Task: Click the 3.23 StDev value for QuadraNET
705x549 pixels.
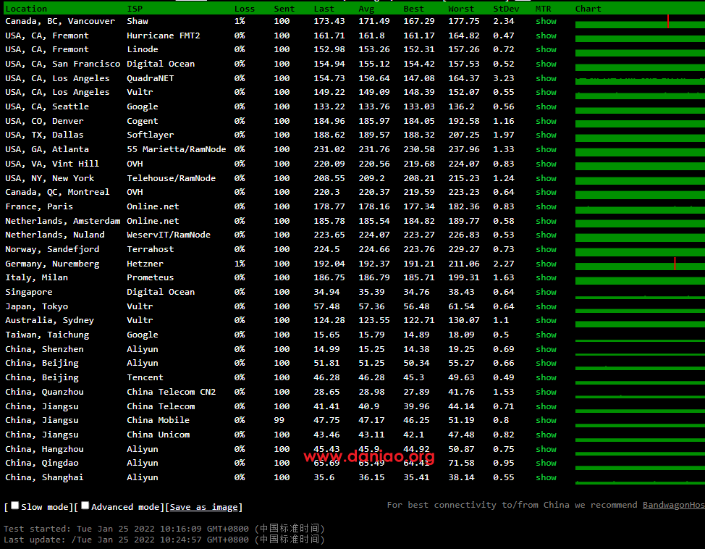Action: [x=503, y=78]
